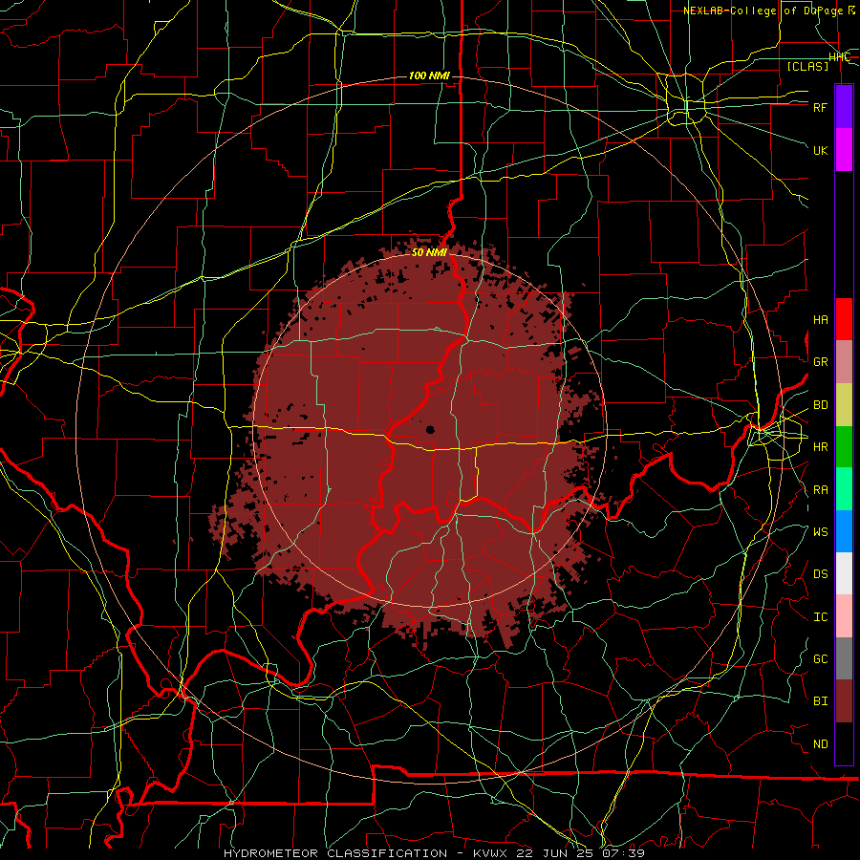
Task: Select the white DS legend swatch
Action: coord(844,573)
